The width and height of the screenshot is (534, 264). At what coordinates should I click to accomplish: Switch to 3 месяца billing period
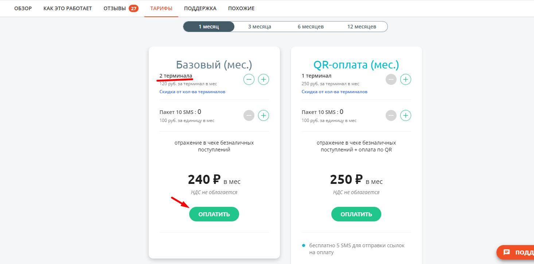click(x=260, y=27)
